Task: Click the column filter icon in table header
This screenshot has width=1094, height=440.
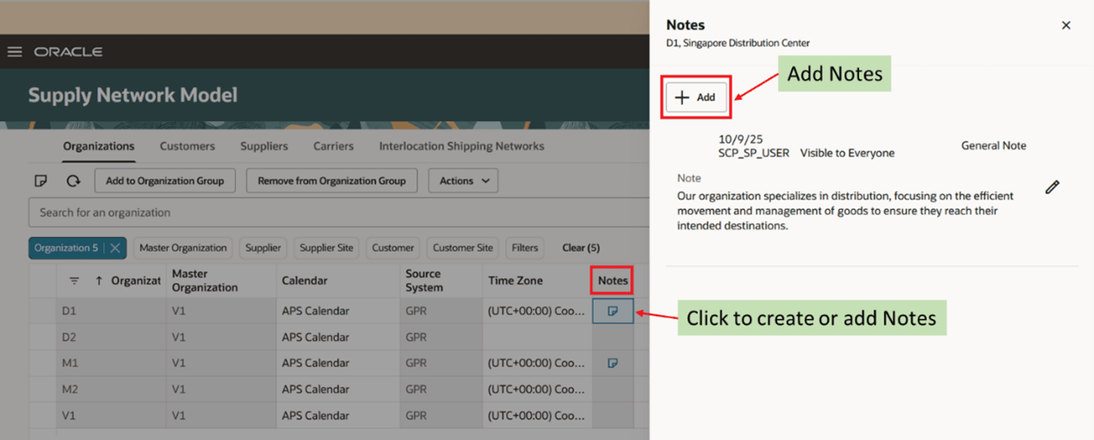Action: click(74, 281)
